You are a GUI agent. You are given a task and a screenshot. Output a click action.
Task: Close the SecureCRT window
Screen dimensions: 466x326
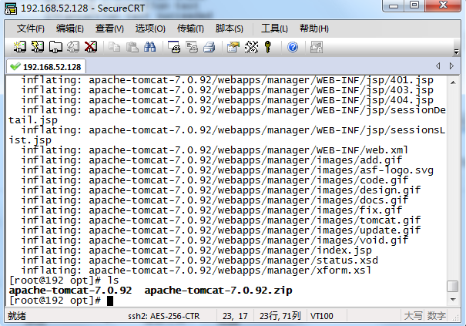[x=443, y=5]
